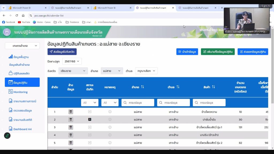274x154 pixels.
Task: Click save status icon in row 3
Action: tap(90, 127)
